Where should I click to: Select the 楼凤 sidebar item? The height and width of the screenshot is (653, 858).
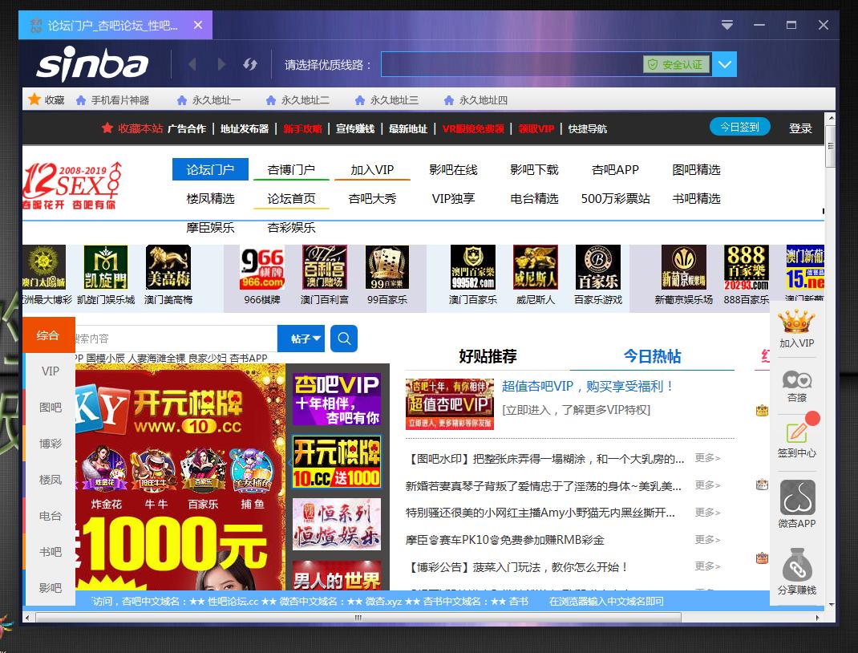click(x=50, y=480)
